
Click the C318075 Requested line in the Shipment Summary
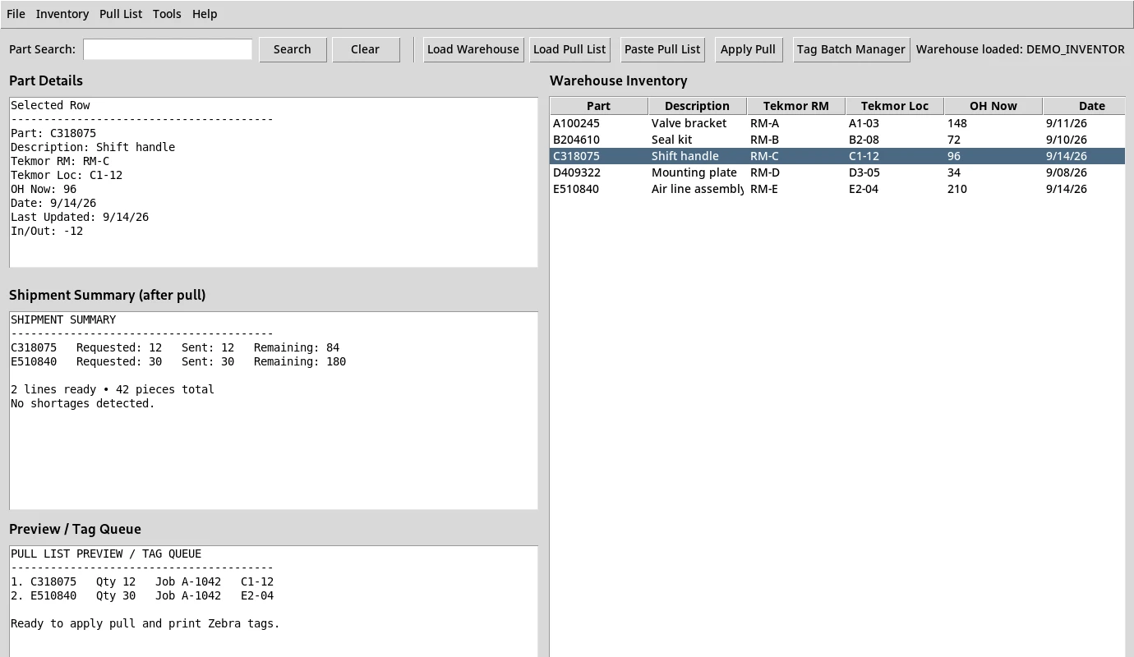click(175, 347)
